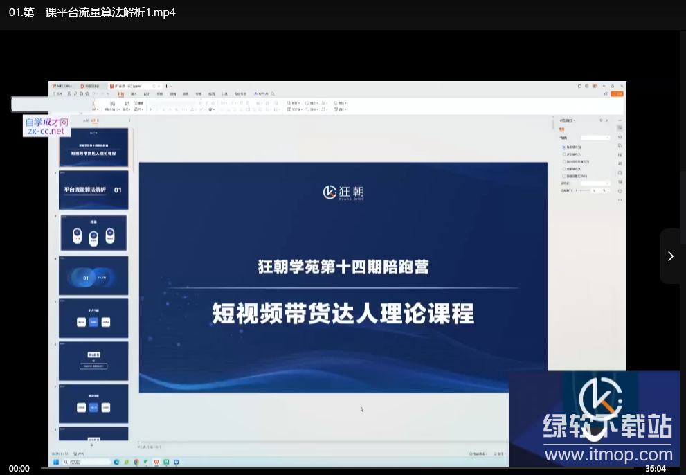
Task: Click the WPS icon in the taskbar
Action: [156, 462]
